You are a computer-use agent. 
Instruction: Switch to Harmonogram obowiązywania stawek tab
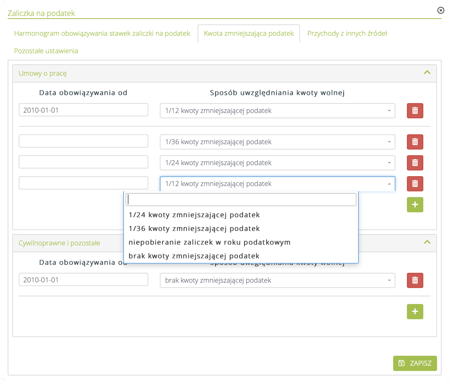(102, 33)
